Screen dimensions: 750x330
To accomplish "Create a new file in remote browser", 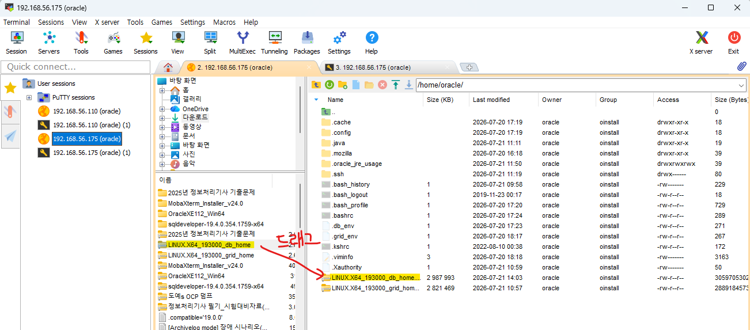I will click(356, 85).
